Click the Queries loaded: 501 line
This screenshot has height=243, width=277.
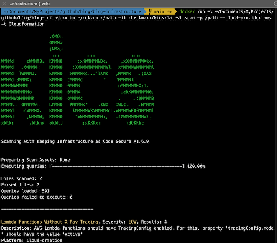[25, 191]
